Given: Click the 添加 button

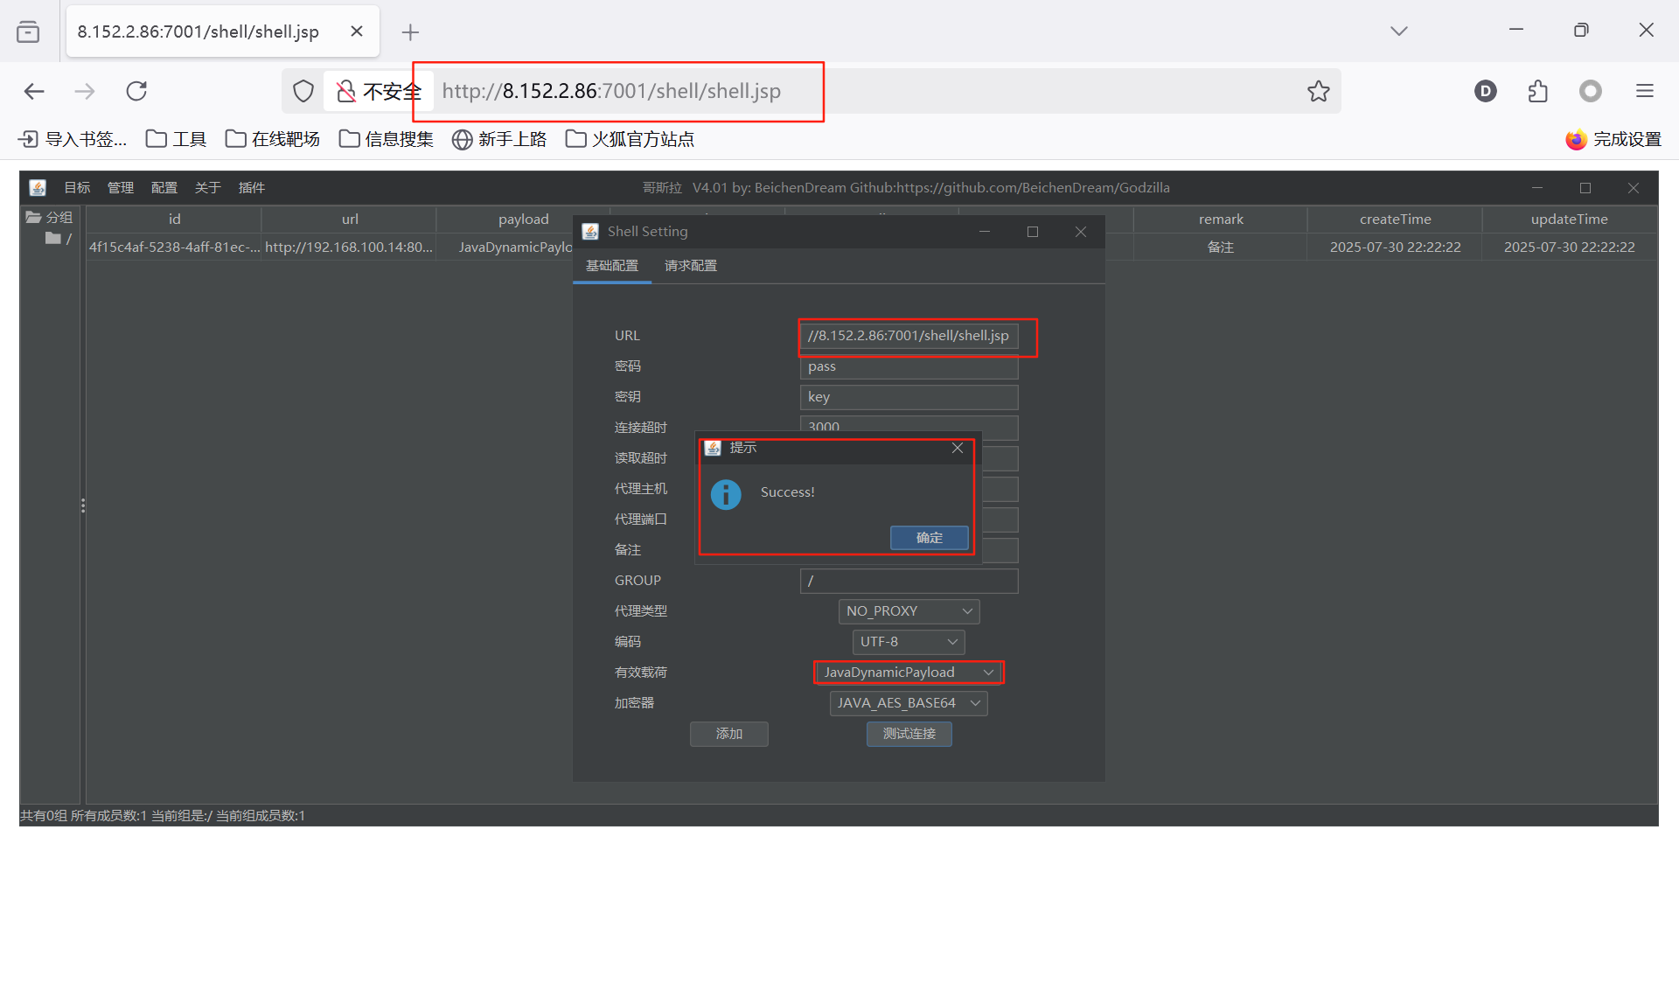Looking at the screenshot, I should (x=729, y=734).
